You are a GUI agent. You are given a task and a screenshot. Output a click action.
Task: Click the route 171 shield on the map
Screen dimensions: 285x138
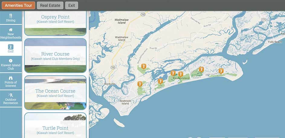pos(263,20)
